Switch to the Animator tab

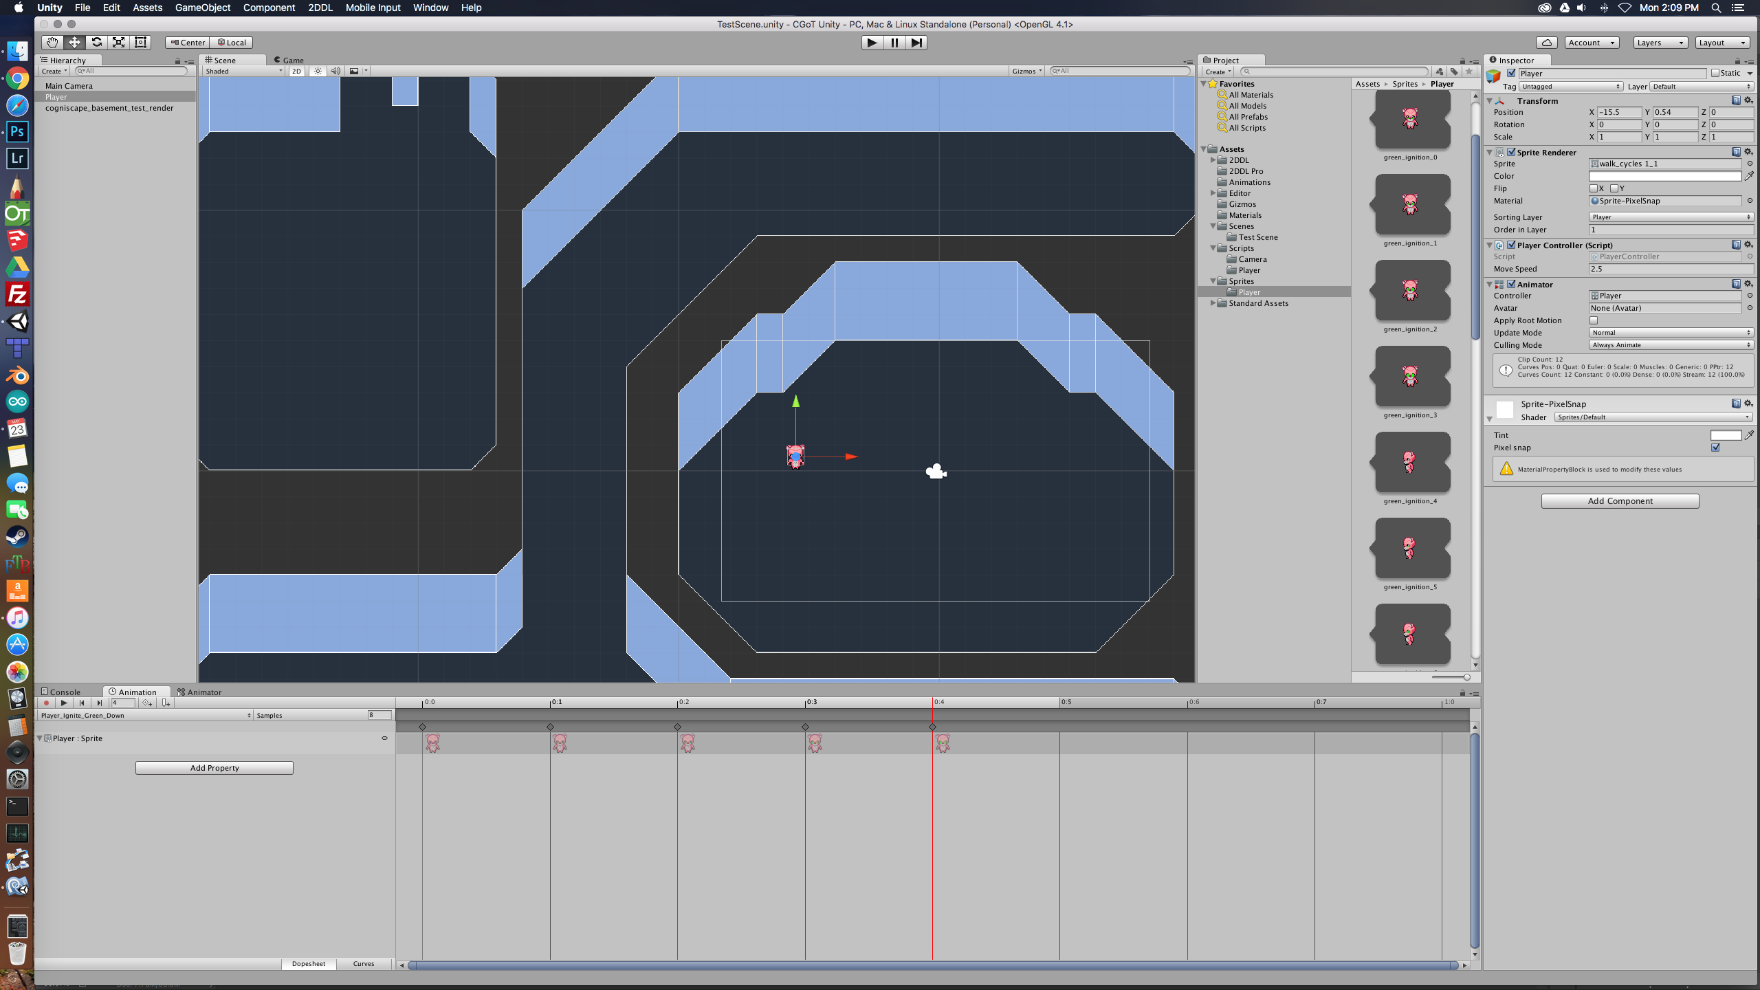click(200, 692)
